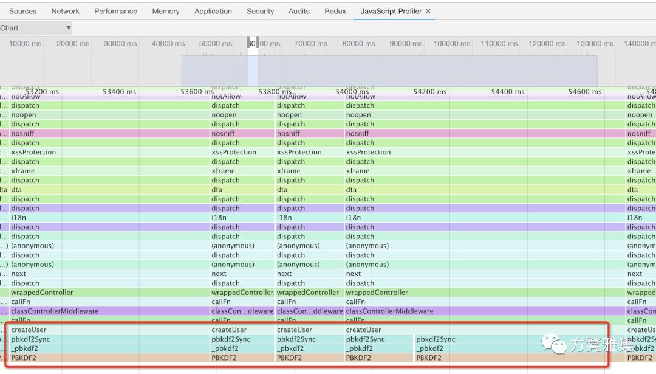Open the Performance tab

(115, 12)
